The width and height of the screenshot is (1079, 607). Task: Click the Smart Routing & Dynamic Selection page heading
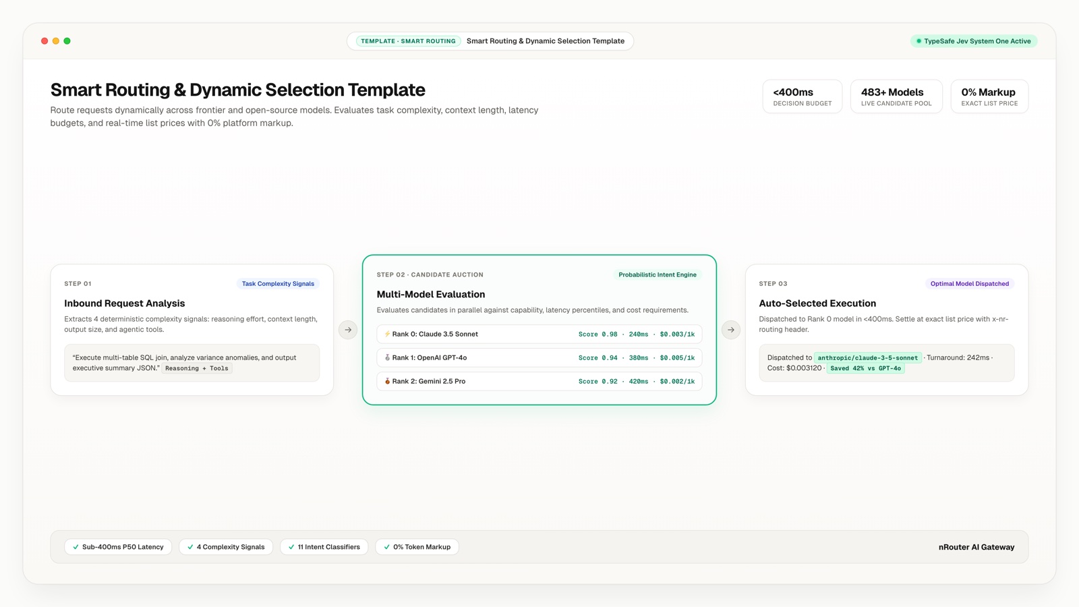tap(237, 90)
